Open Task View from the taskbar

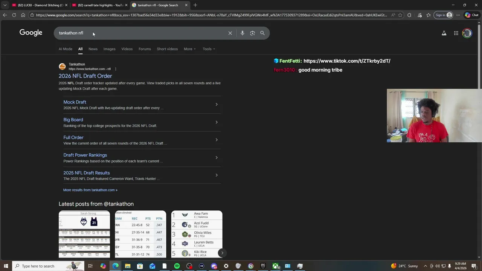(x=90, y=266)
